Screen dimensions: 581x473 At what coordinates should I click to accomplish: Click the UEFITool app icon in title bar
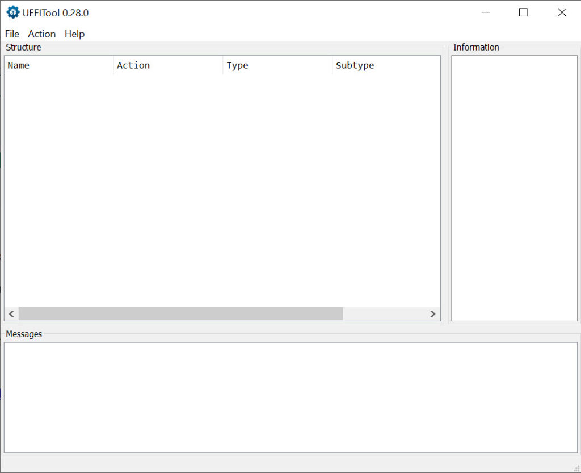coord(12,12)
